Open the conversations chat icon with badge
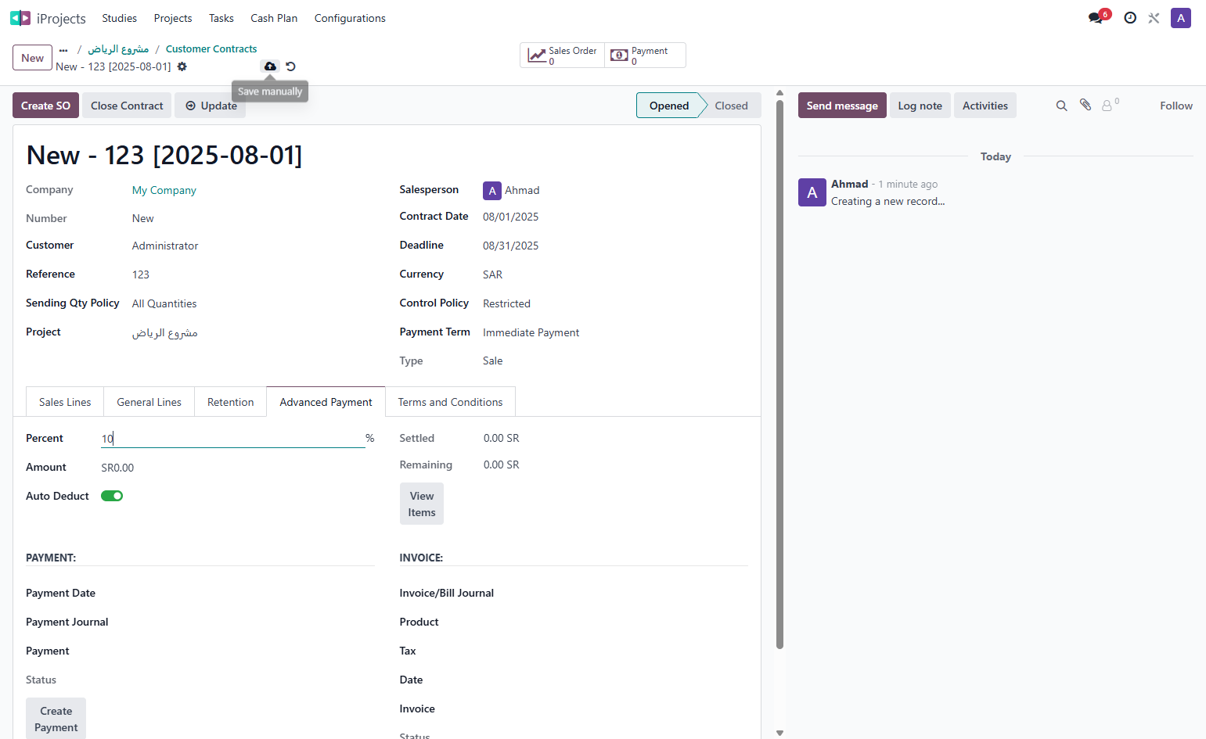This screenshot has width=1206, height=739. coord(1098,17)
